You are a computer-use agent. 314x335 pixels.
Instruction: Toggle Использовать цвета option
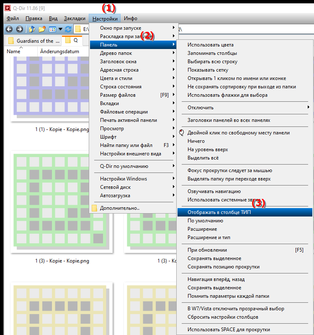coord(210,45)
